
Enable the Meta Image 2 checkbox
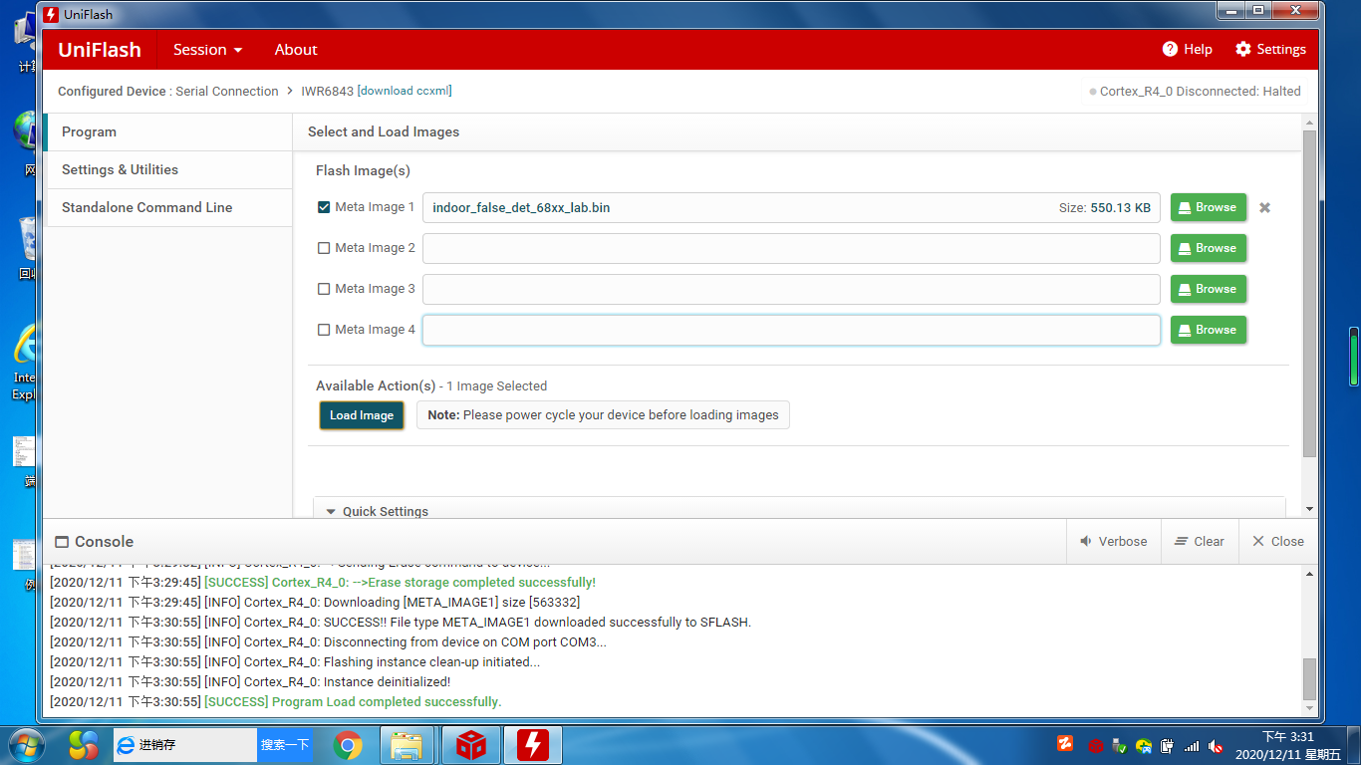click(x=324, y=248)
